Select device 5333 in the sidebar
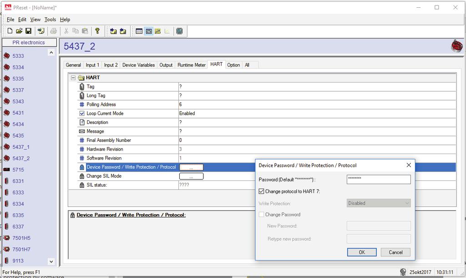The width and height of the screenshot is (466, 278). pyautogui.click(x=18, y=56)
